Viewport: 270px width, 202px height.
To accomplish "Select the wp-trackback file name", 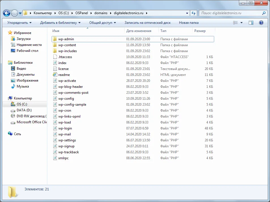I will (x=68, y=152).
